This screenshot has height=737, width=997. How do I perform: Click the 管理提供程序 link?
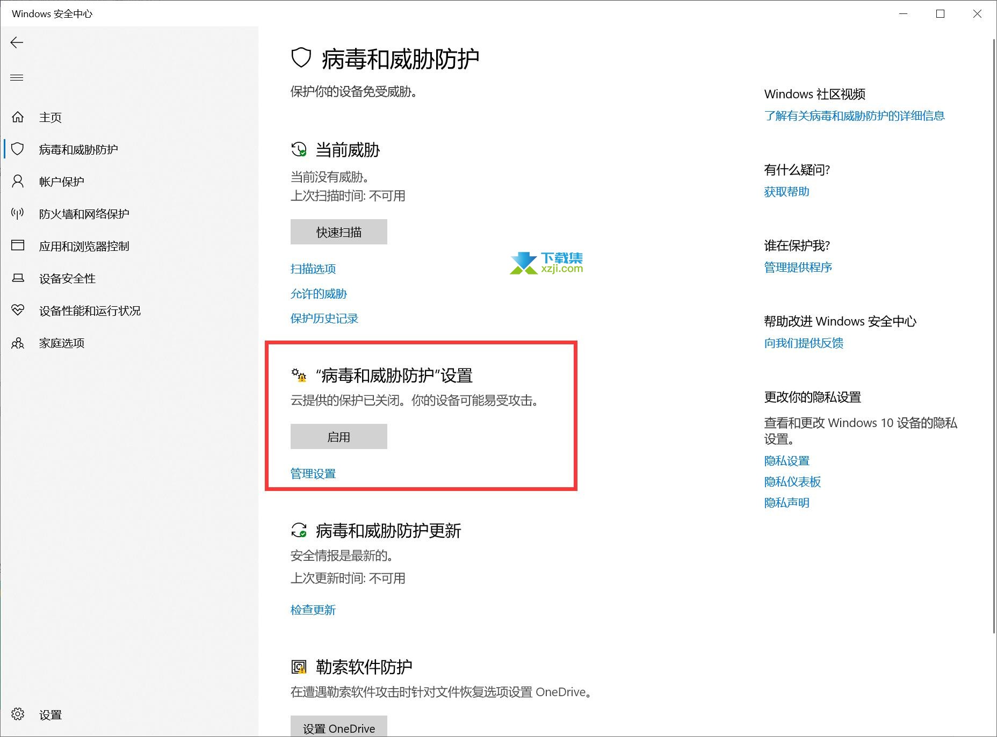click(798, 267)
